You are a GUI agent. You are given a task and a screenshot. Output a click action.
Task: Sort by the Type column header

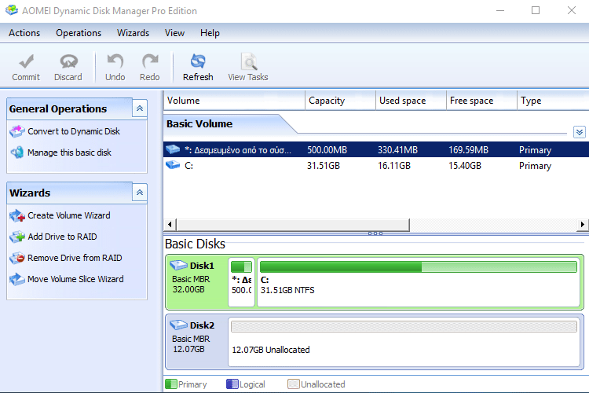tap(553, 101)
